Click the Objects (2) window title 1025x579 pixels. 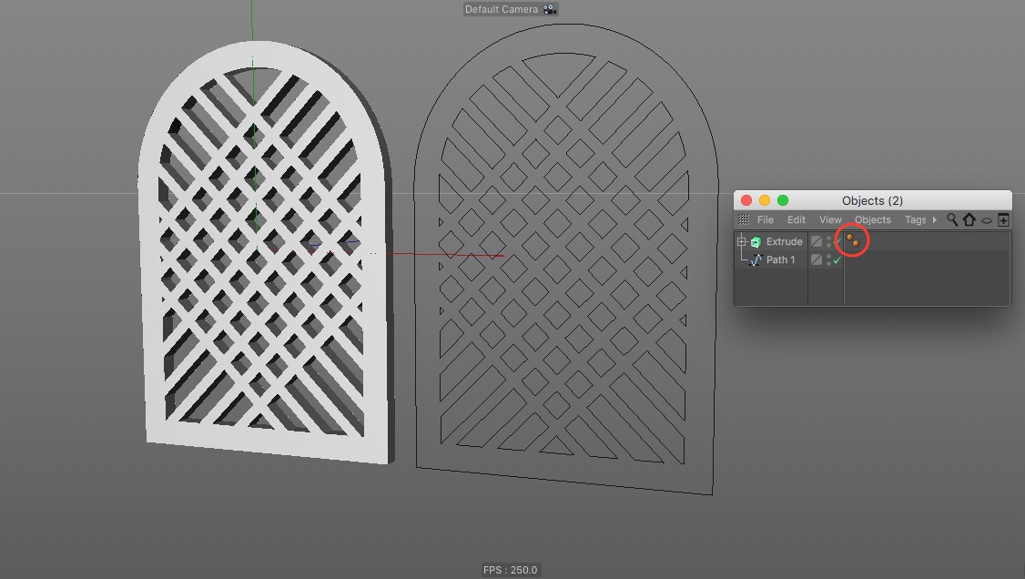point(872,200)
